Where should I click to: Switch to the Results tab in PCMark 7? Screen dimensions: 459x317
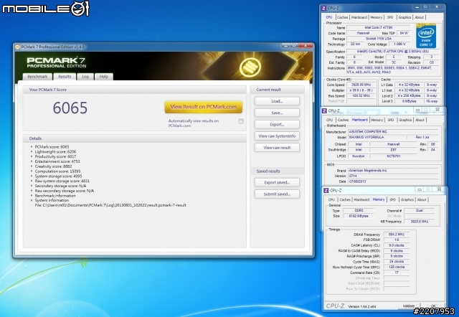click(65, 77)
